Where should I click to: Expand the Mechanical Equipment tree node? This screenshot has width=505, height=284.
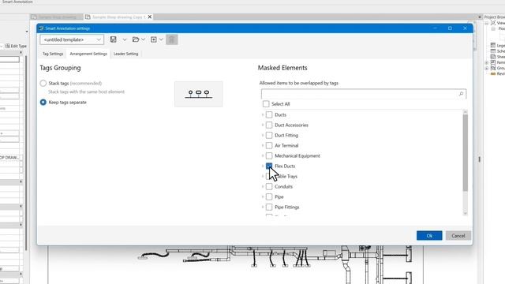pyautogui.click(x=263, y=156)
